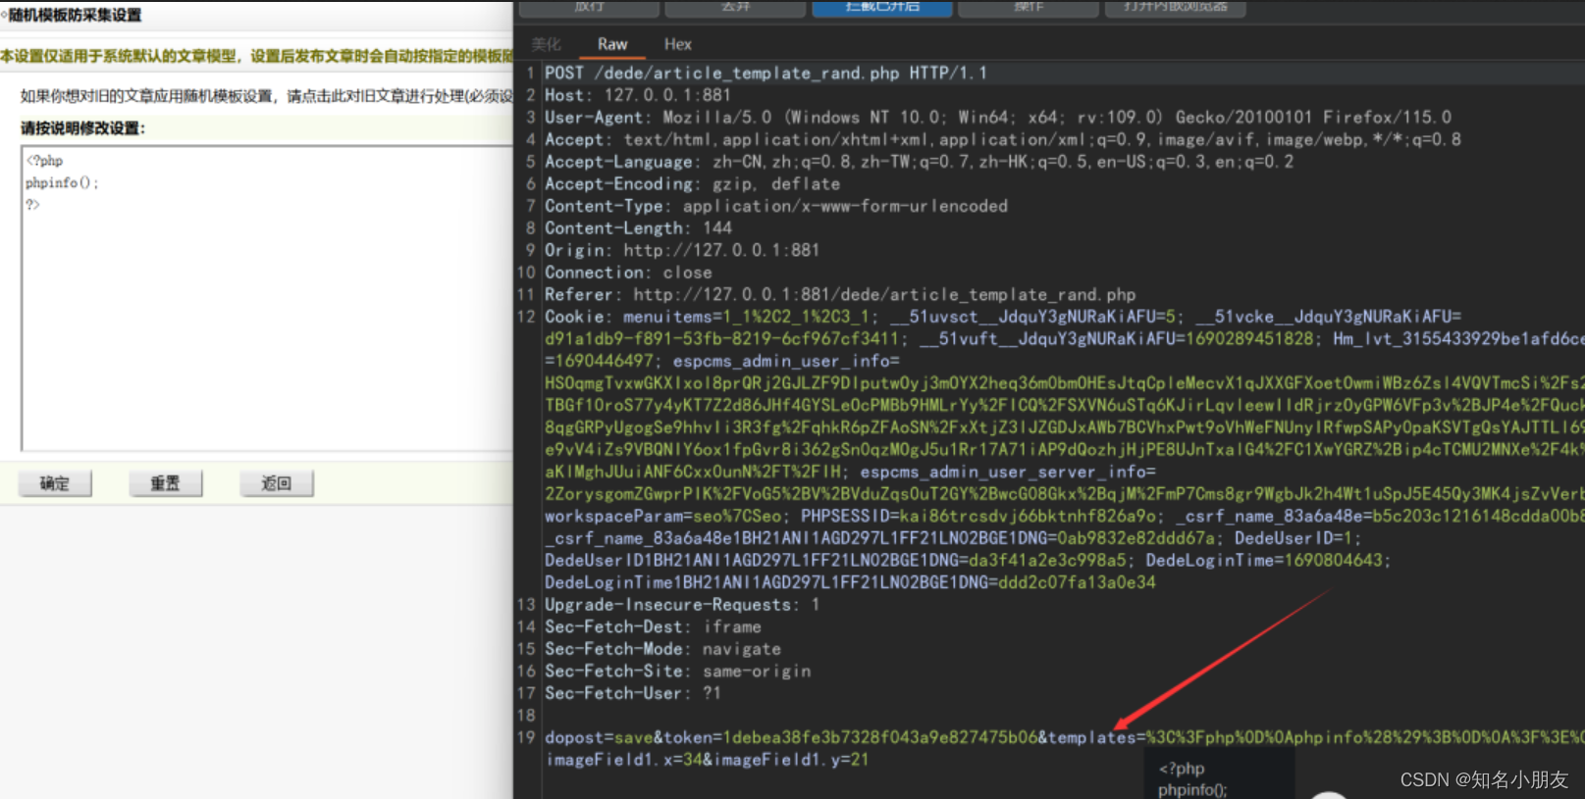Viewport: 1585px width, 799px height.
Task: Click the Host: 127.0.0.1:881 header line
Action: [638, 95]
